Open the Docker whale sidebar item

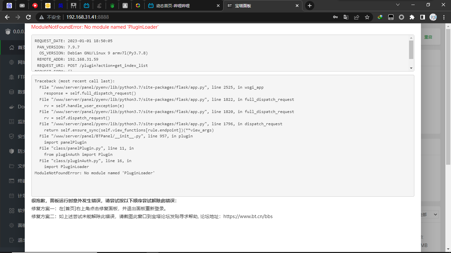click(13, 107)
